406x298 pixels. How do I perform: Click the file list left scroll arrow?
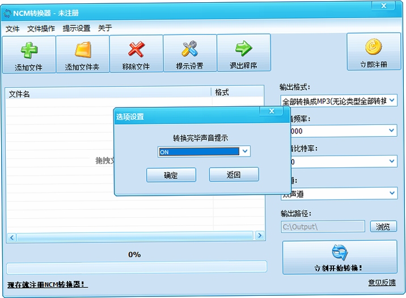click(12, 237)
